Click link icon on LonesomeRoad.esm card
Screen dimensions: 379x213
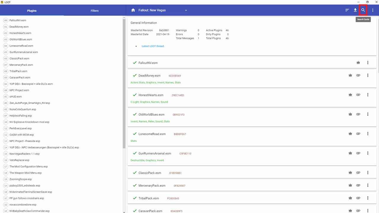[358, 134]
